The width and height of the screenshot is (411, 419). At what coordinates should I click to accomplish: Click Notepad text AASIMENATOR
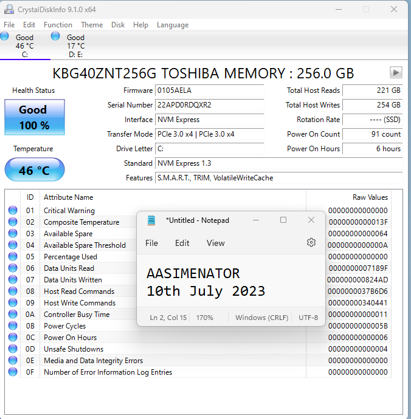click(193, 273)
